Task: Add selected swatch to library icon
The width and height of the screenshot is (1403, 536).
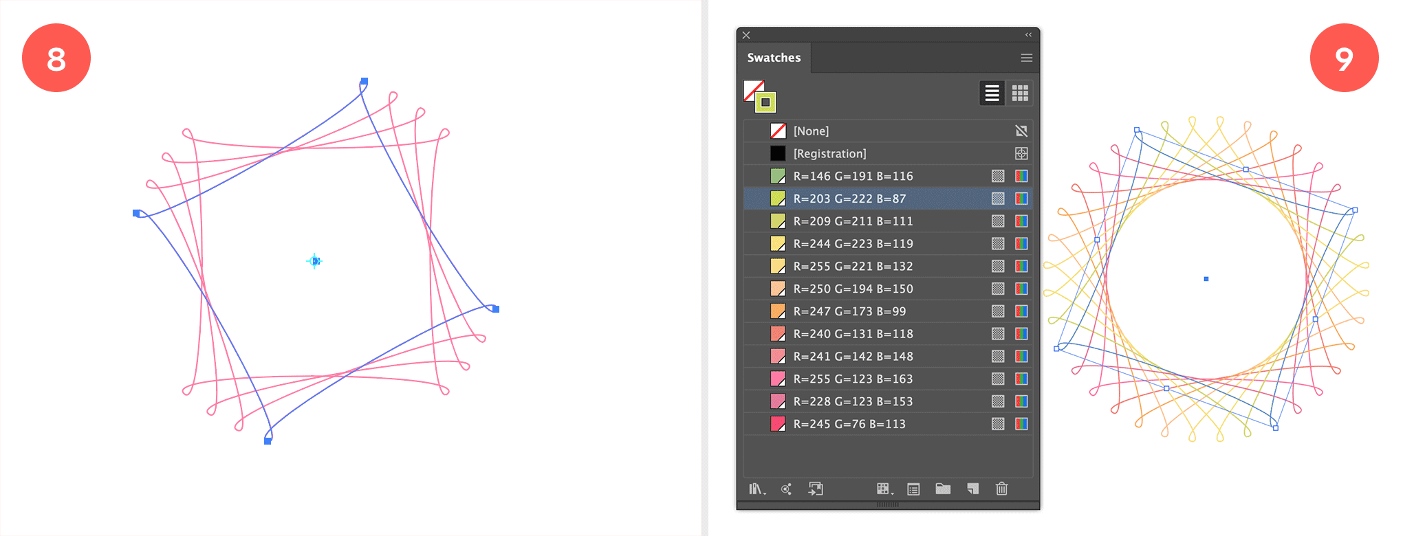Action: [x=816, y=489]
